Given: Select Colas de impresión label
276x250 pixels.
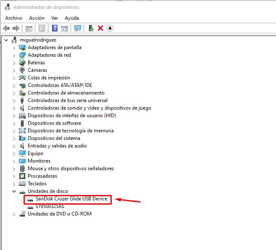Looking at the screenshot, I should (49, 78).
